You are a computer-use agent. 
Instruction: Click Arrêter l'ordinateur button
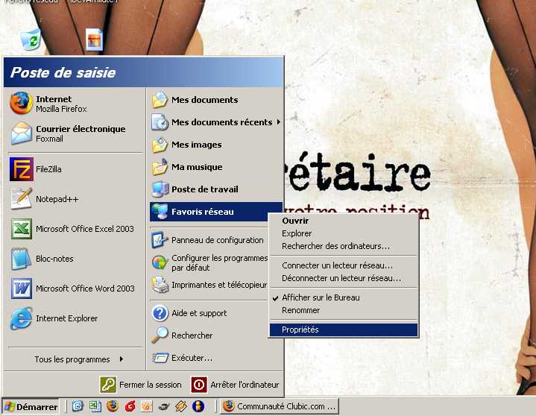tap(236, 385)
